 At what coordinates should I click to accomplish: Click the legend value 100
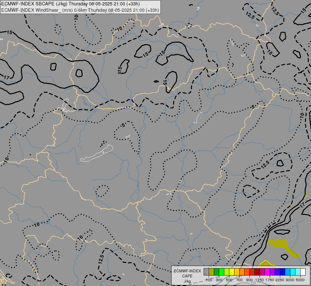click(209, 280)
